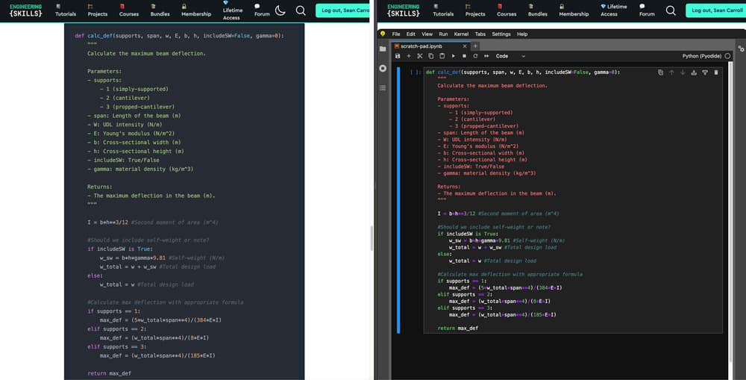Restart the kernel using the circular arrow icon

[475, 56]
